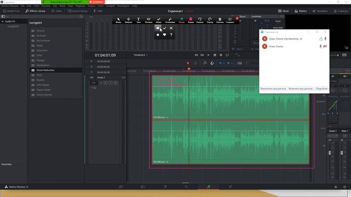Image resolution: width=351 pixels, height=197 pixels.
Task: Select the Vocal Channel effect
Action: click(x=56, y=95)
